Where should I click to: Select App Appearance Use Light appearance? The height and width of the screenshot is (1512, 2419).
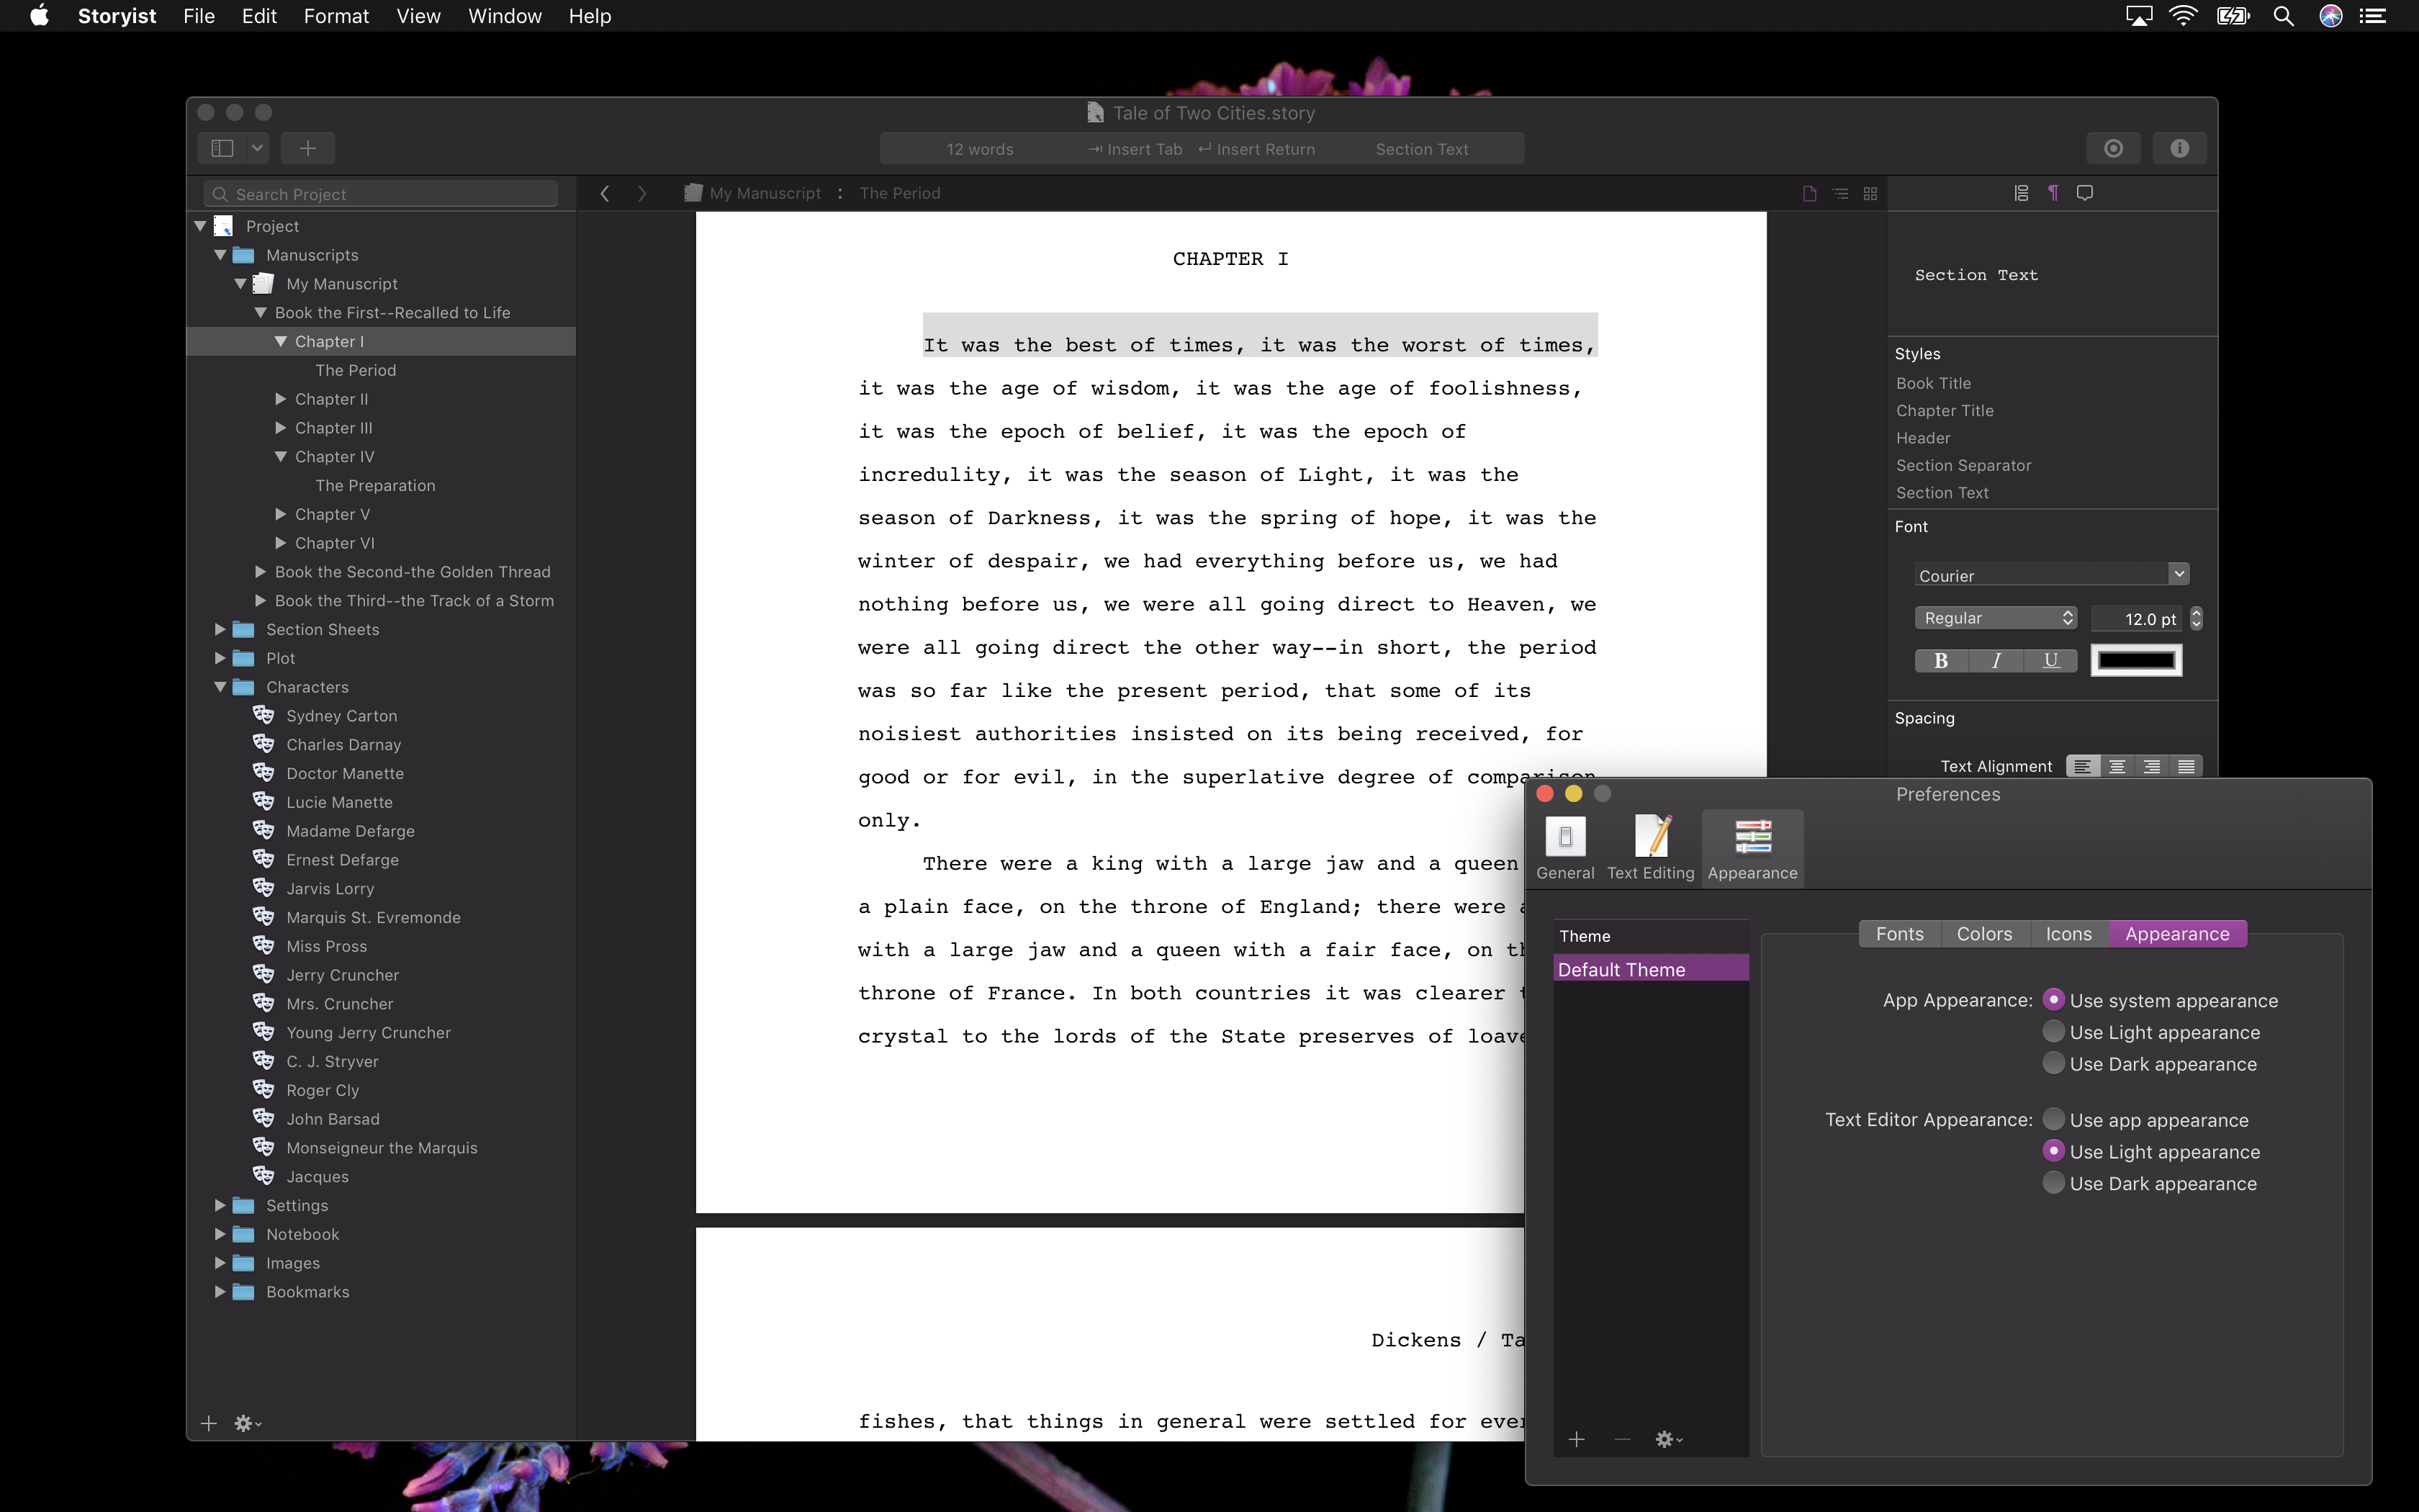click(x=2053, y=1031)
